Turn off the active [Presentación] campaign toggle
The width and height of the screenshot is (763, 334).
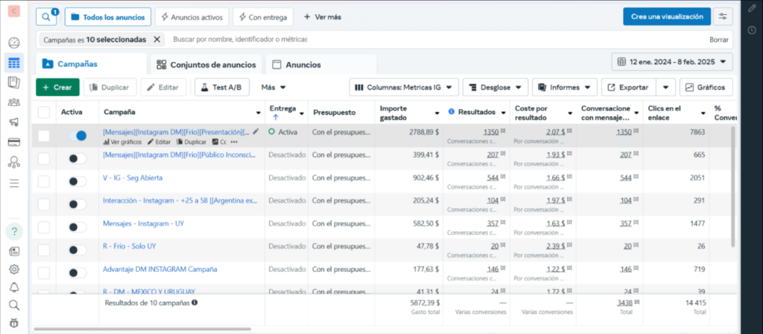(x=77, y=136)
